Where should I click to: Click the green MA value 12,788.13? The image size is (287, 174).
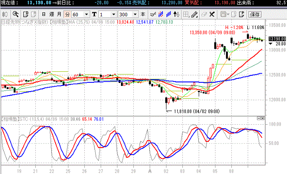click(164, 22)
